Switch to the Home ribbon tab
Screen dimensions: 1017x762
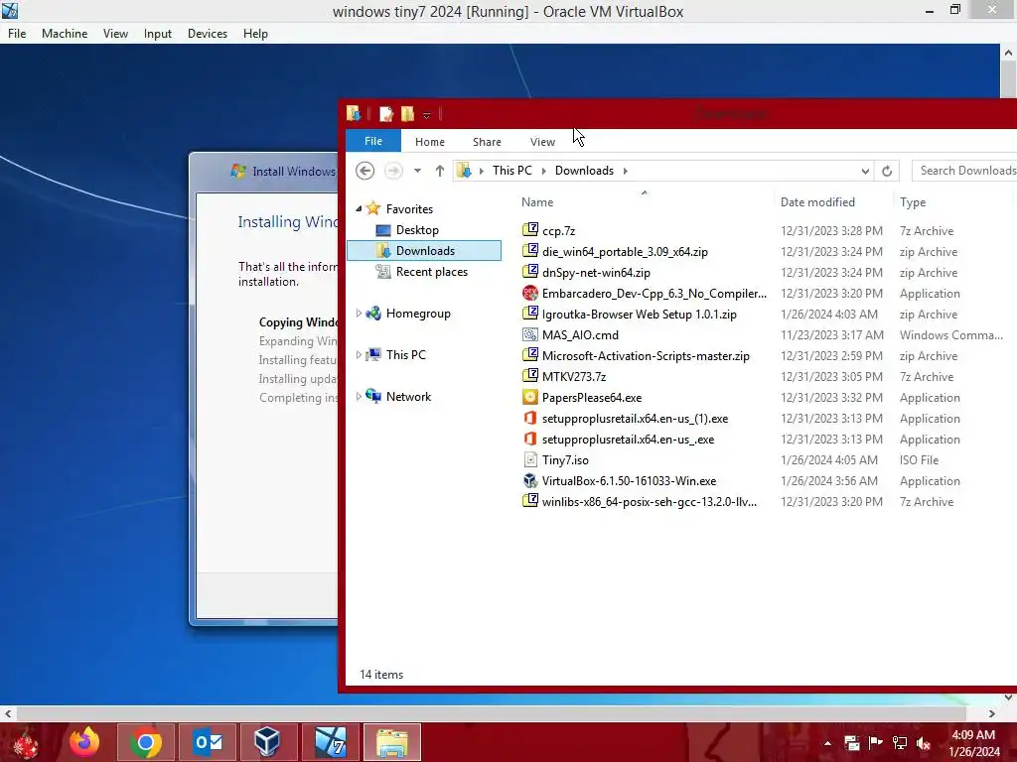tap(429, 141)
